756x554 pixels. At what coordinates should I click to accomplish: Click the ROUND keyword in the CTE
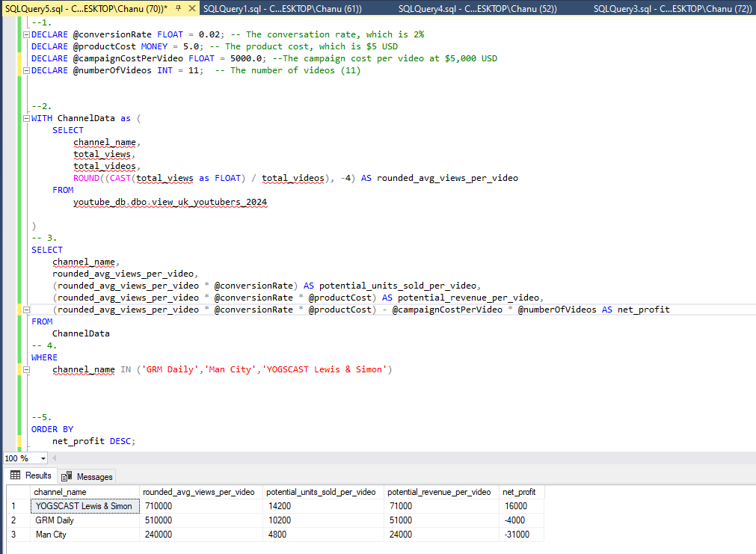point(86,178)
